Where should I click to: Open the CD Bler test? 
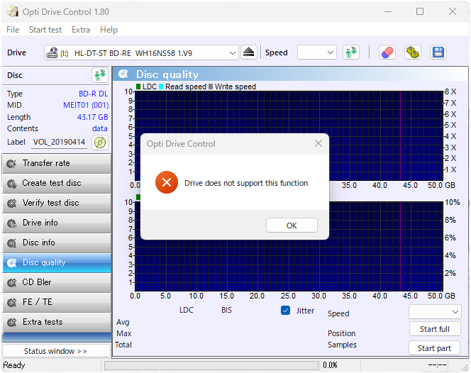pyautogui.click(x=57, y=283)
